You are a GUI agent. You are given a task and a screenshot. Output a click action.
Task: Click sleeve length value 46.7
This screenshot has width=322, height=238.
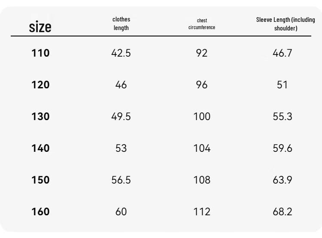click(x=283, y=53)
